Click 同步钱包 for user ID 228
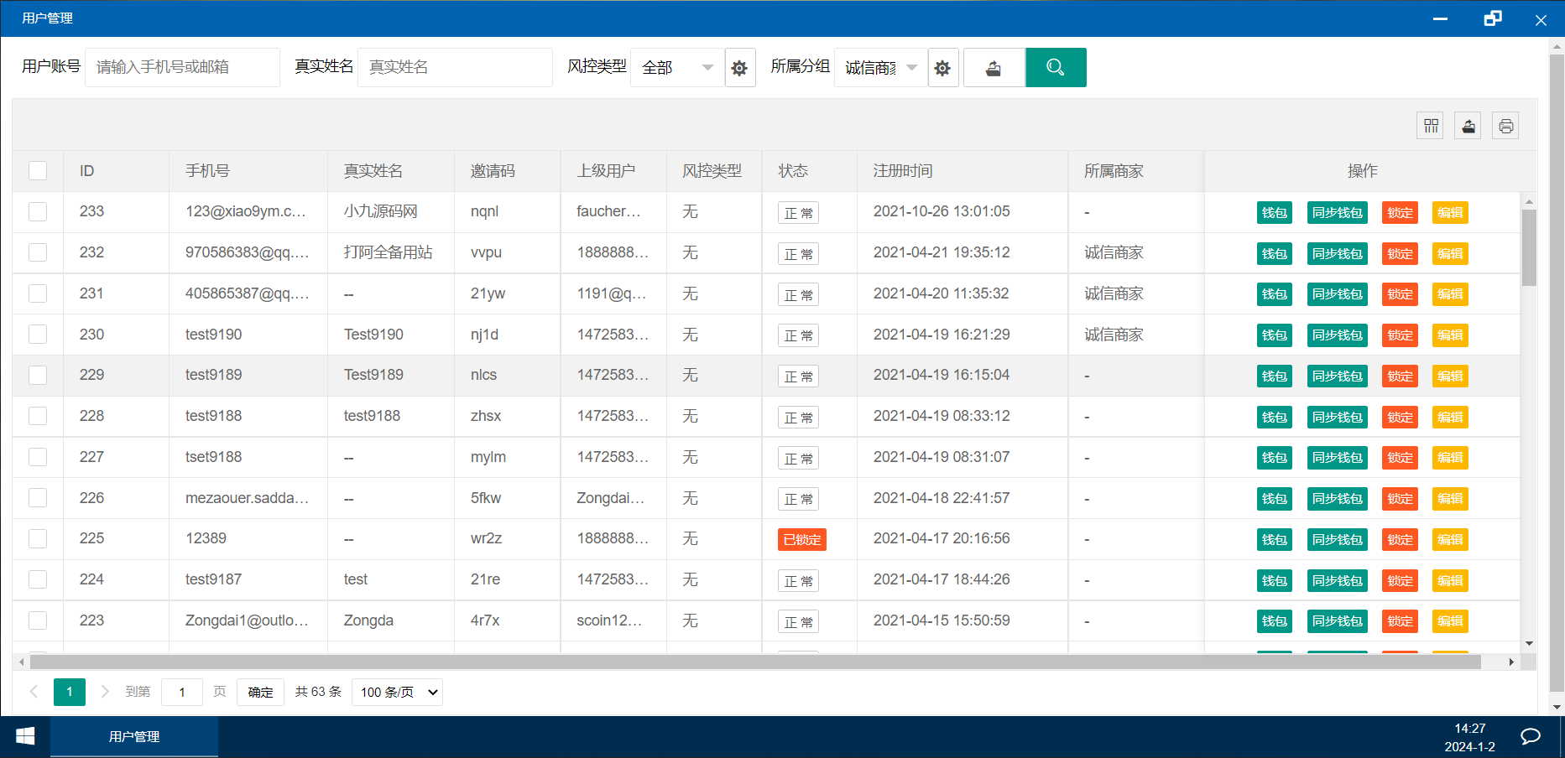This screenshot has width=1565, height=758. 1338,418
